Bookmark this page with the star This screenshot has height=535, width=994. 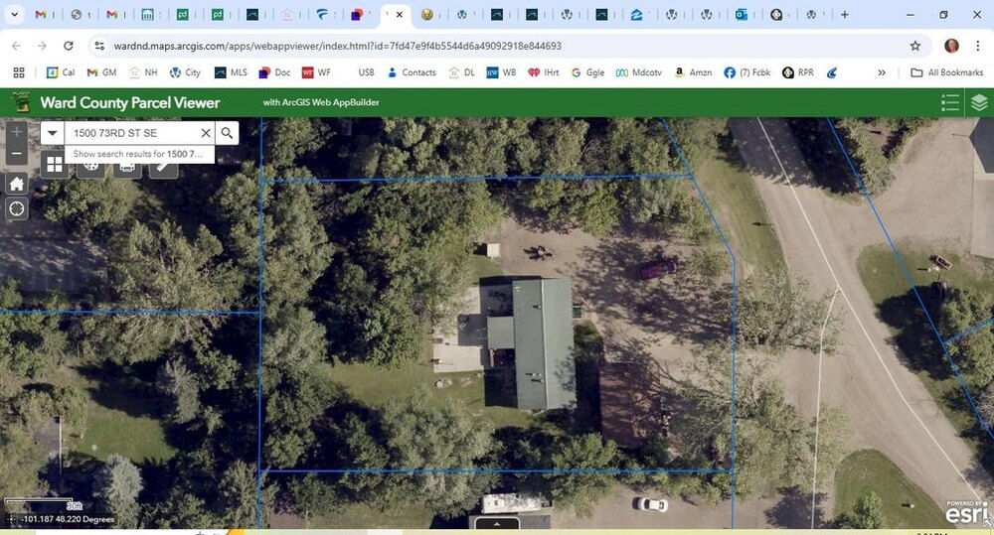(x=914, y=46)
